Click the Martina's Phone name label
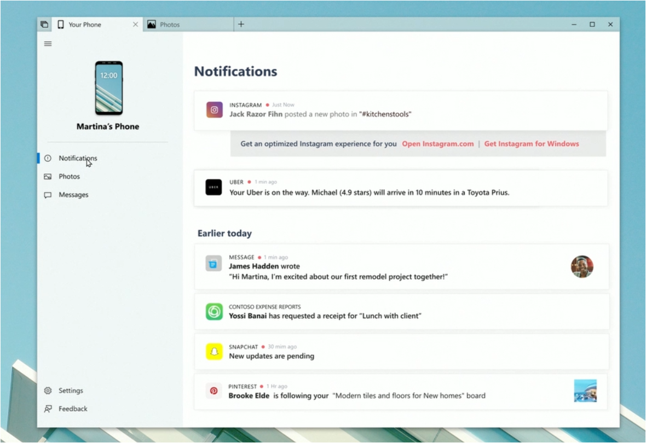This screenshot has height=443, width=646. tap(108, 126)
